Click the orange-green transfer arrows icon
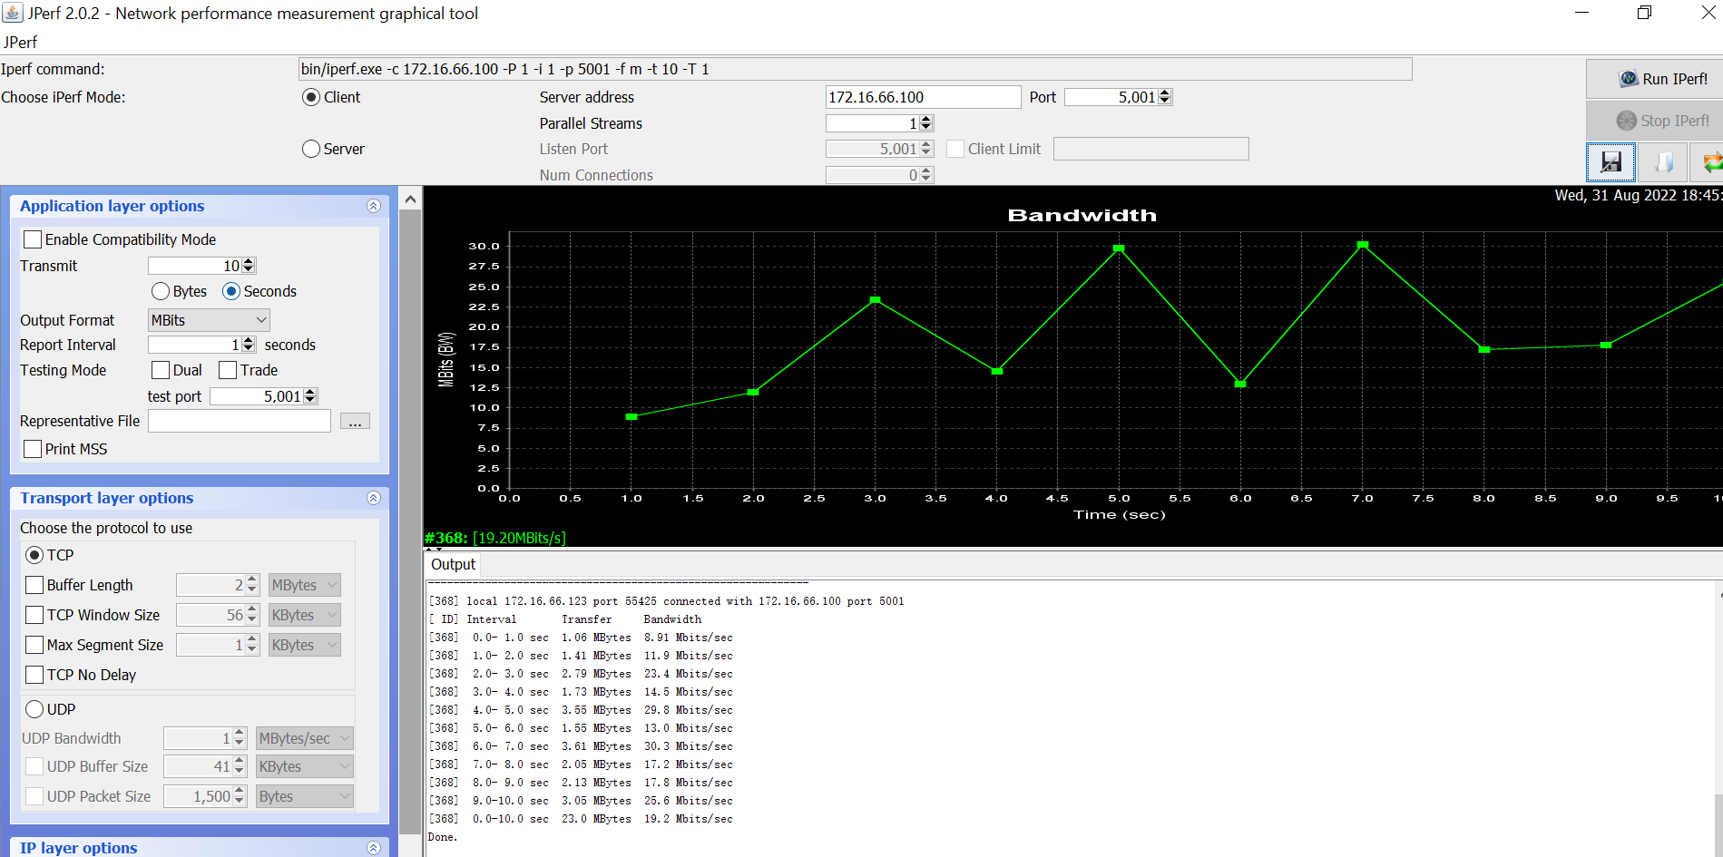Viewport: 1723px width, 857px height. pyautogui.click(x=1713, y=161)
